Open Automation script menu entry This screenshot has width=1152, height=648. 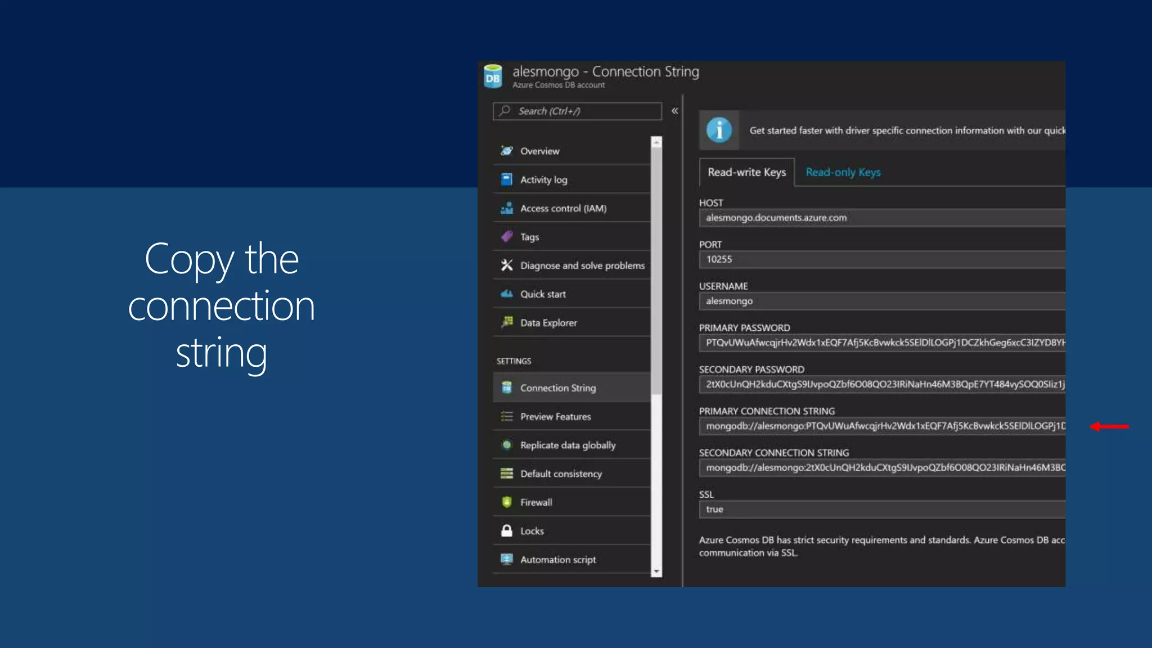tap(557, 559)
